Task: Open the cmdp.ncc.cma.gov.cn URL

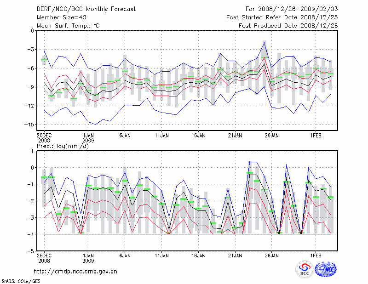Action: (x=75, y=271)
